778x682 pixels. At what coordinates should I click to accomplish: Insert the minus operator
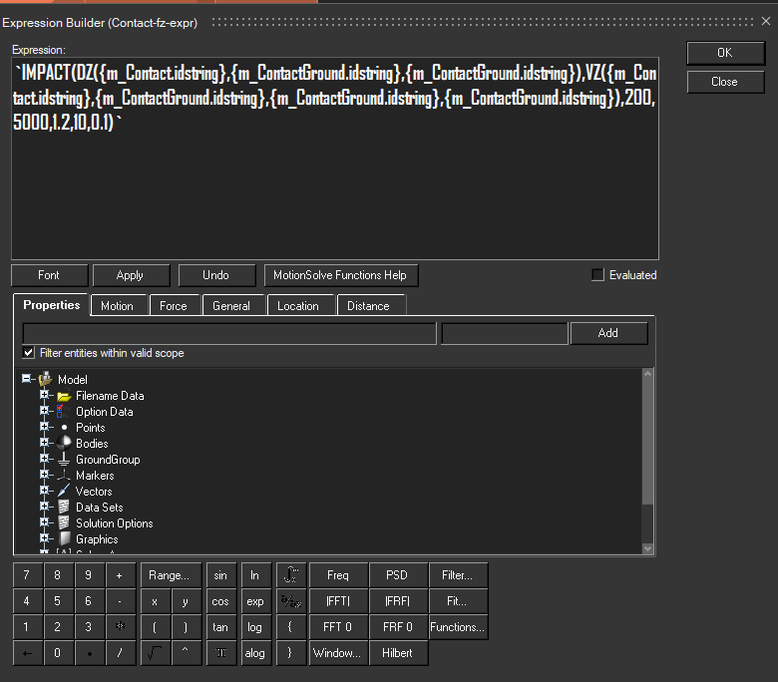point(120,601)
